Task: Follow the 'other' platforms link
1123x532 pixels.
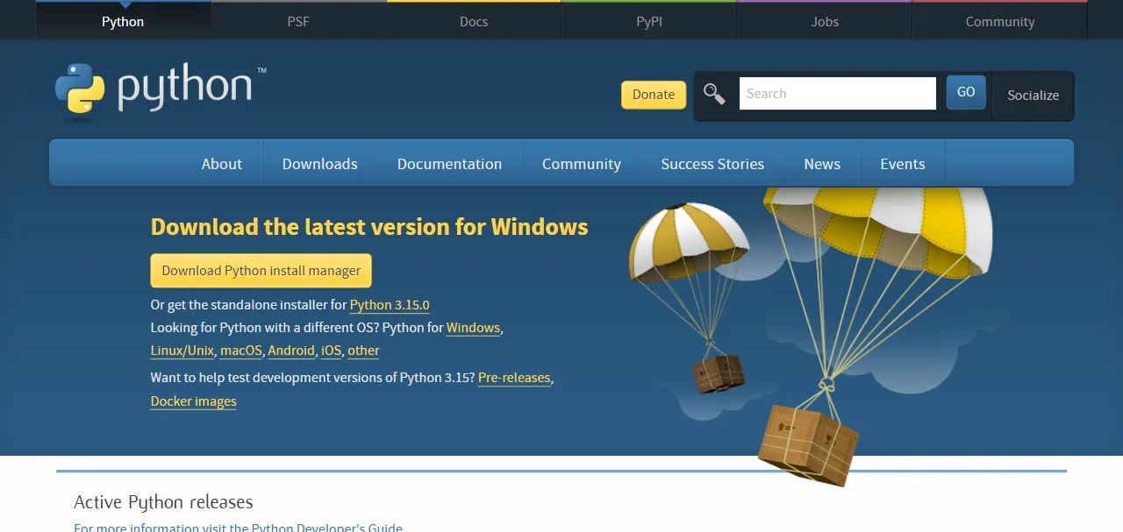Action: pos(363,351)
